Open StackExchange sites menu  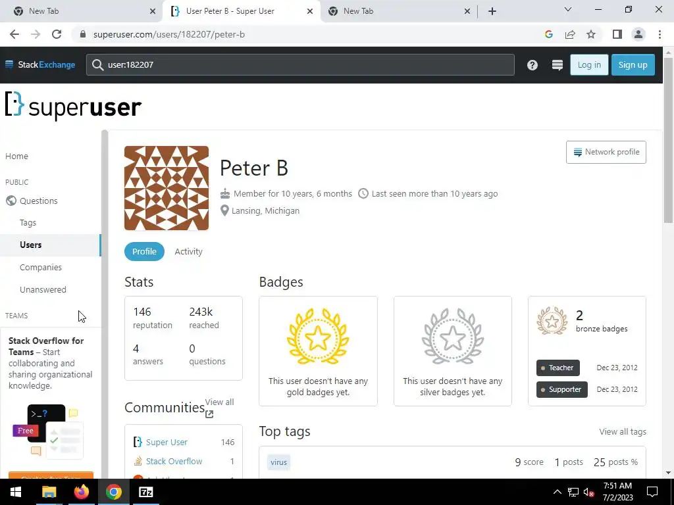tap(40, 65)
